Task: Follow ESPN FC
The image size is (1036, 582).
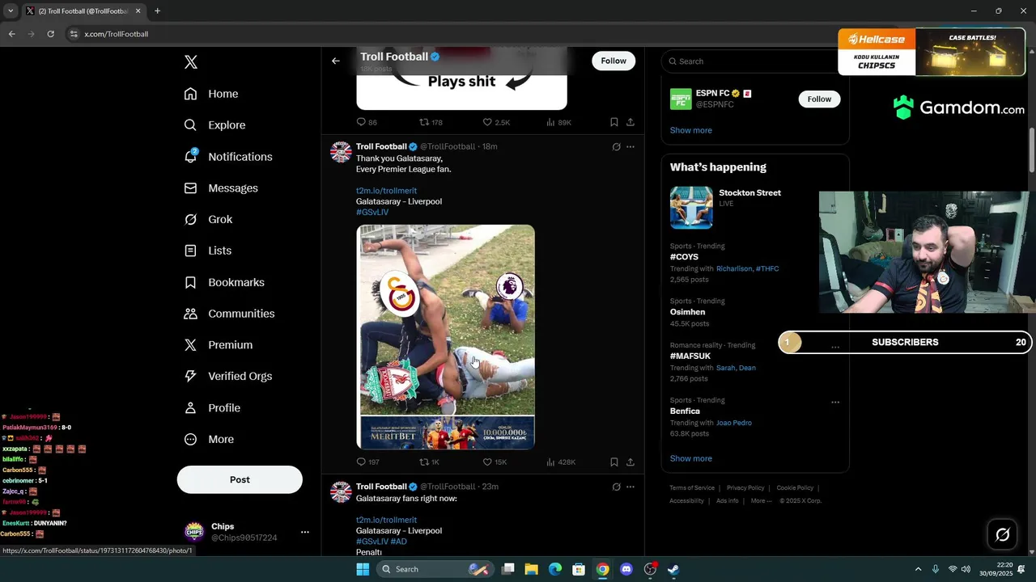Action: (x=819, y=99)
